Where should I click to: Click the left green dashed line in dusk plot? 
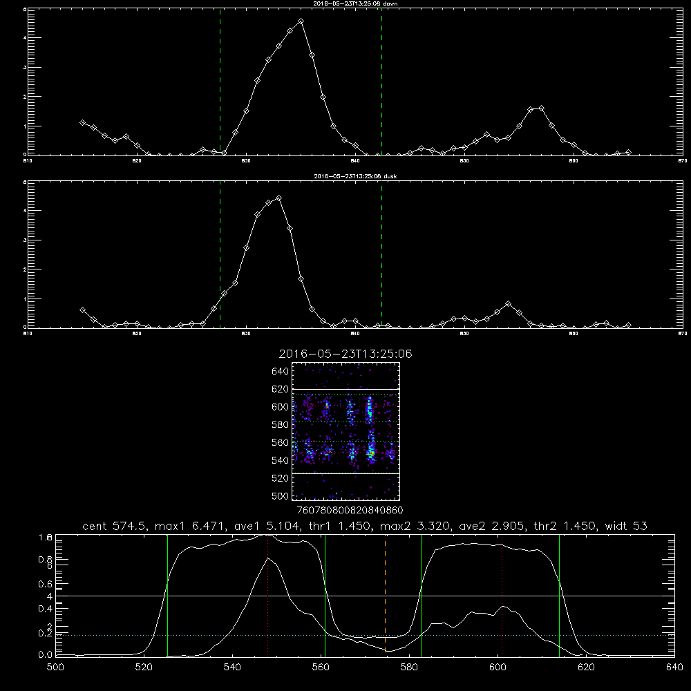pos(220,255)
